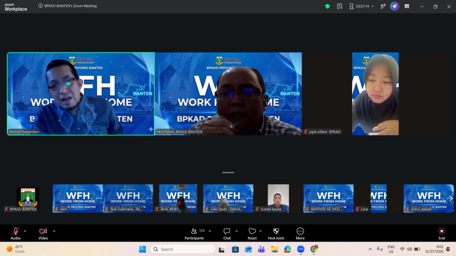This screenshot has height=256, width=456.
Task: Click the muted mic icon by pipit silfani
Action: tap(306, 132)
